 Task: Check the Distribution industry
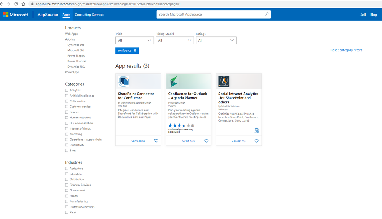67,180
